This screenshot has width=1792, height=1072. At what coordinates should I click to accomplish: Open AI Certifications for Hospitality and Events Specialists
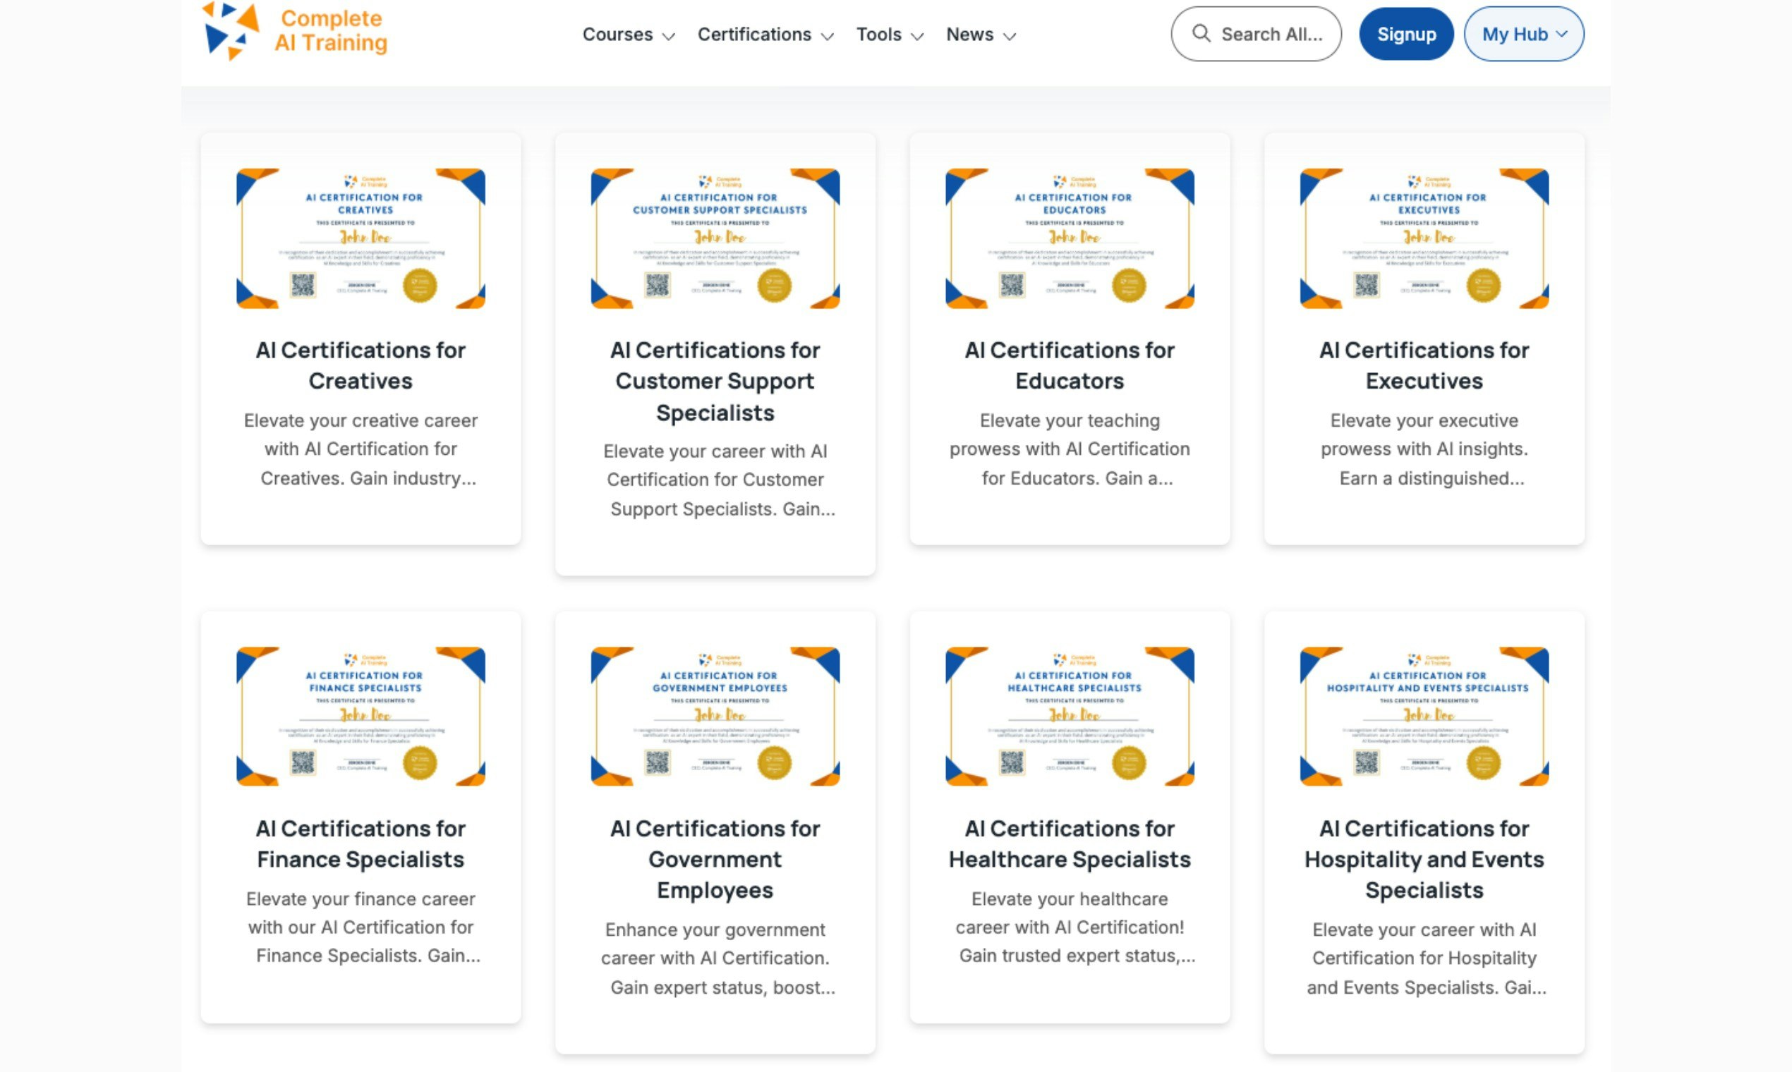pos(1424,860)
